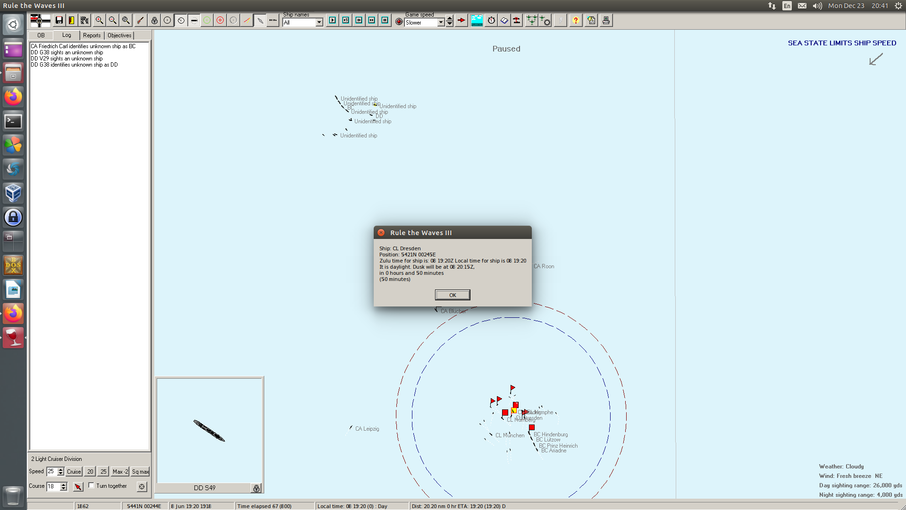Click the red target circle icon

tap(220, 20)
